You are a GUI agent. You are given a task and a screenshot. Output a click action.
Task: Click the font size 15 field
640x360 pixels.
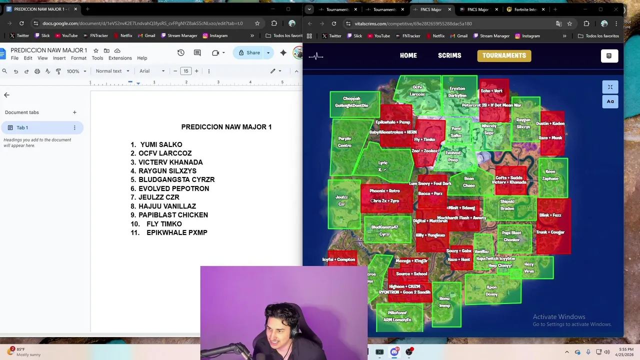[186, 71]
